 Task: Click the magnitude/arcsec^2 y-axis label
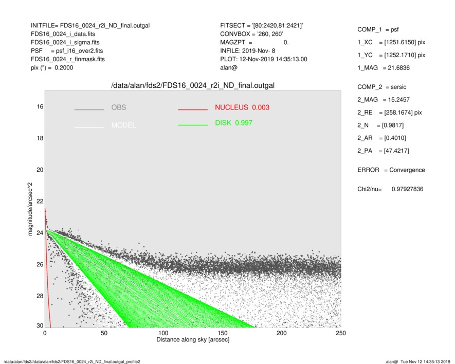30,209
